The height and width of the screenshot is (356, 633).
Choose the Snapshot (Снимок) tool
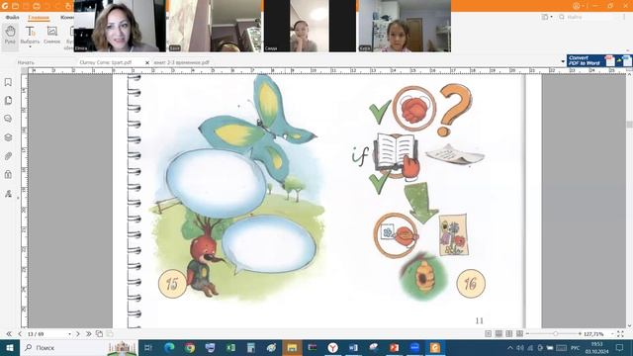pos(52,36)
